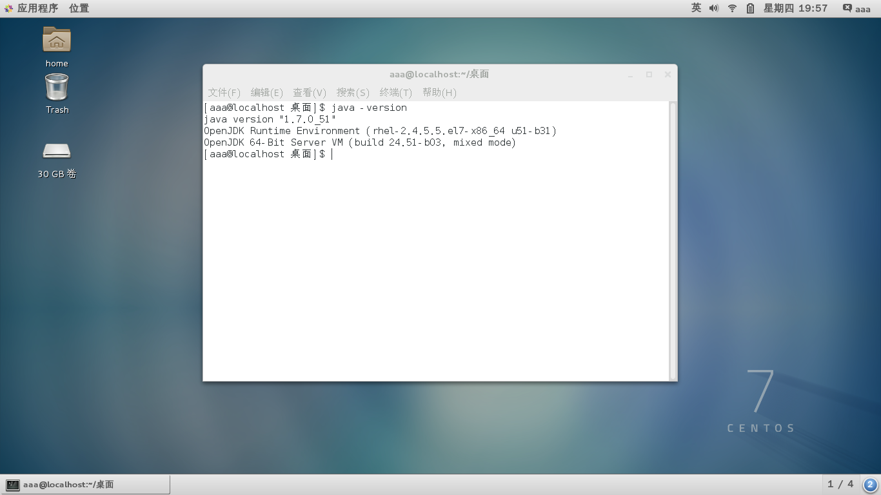
Task: Click the workspace switcher 1 / 4
Action: coord(840,484)
